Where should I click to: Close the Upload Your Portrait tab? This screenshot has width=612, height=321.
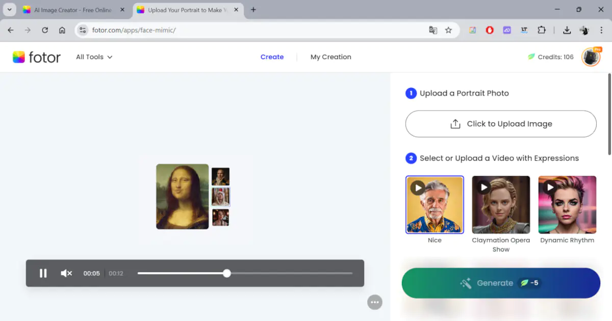[236, 10]
